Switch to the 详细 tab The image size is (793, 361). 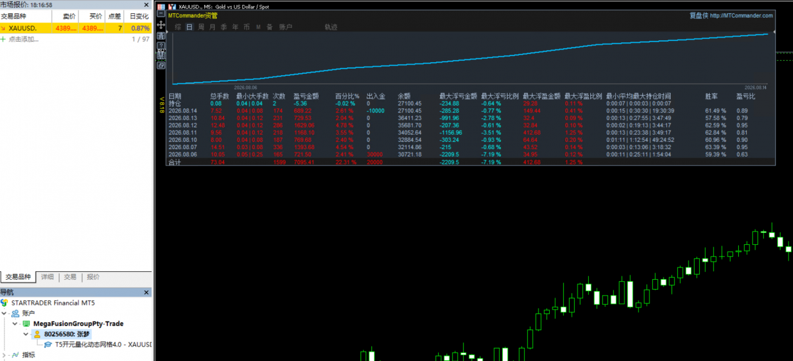47,277
